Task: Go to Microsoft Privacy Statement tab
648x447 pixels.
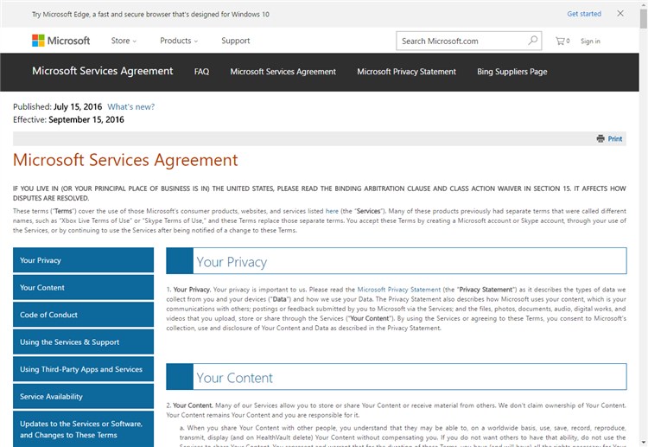Action: point(406,72)
